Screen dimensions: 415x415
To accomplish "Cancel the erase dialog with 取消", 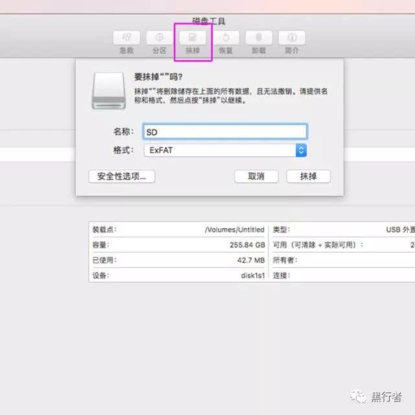I will [256, 176].
